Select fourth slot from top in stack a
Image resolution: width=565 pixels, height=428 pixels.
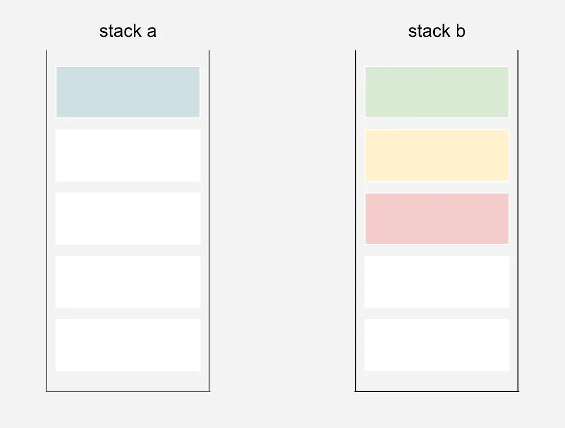coord(128,282)
